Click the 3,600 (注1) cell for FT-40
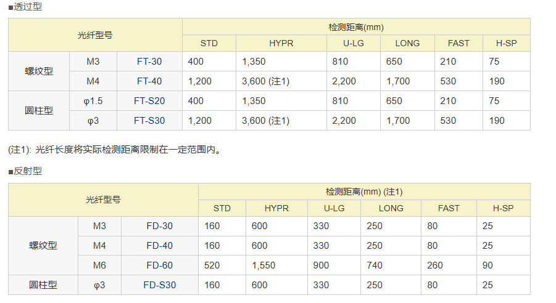Viewport: 556px width, 303px height. 281,81
